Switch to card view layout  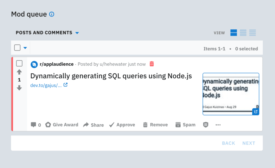click(233, 33)
